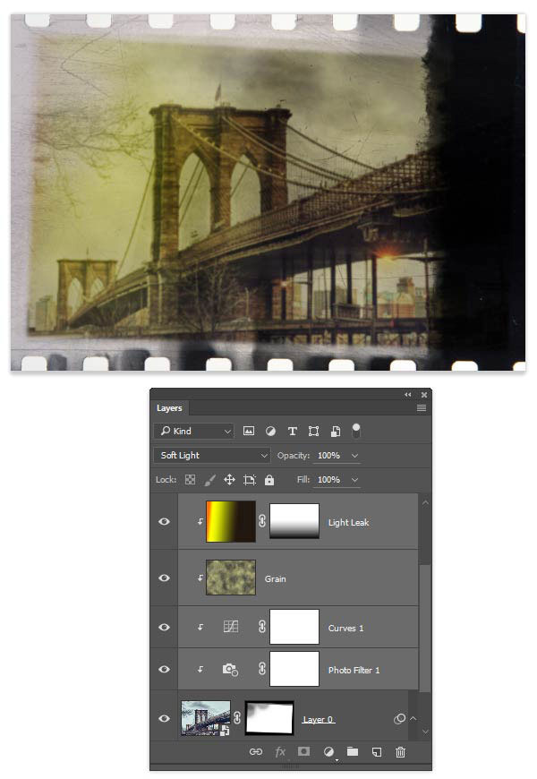Select Layer 0 bridge thumbnail
537x779 pixels.
point(206,718)
